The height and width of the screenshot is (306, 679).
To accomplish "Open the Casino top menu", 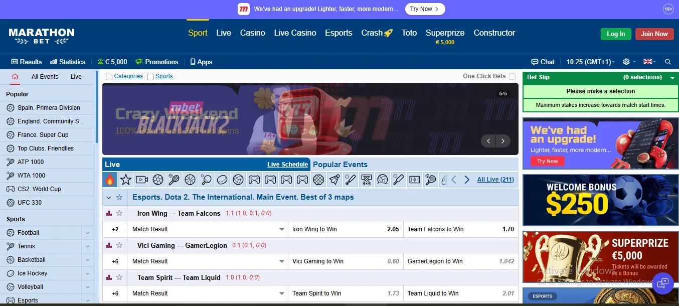I will (253, 33).
